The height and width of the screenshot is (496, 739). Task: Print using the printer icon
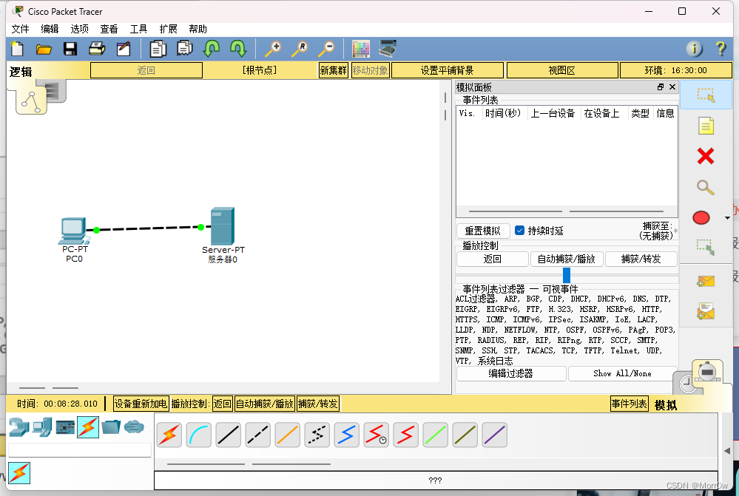pyautogui.click(x=97, y=49)
